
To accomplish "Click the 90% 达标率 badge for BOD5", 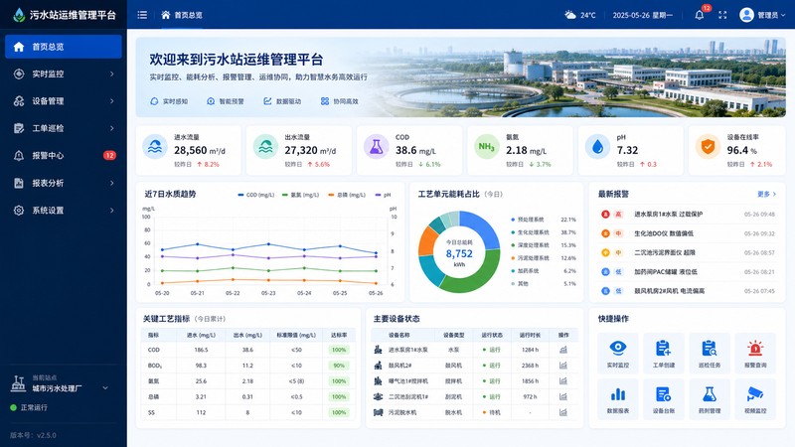I will [x=339, y=366].
